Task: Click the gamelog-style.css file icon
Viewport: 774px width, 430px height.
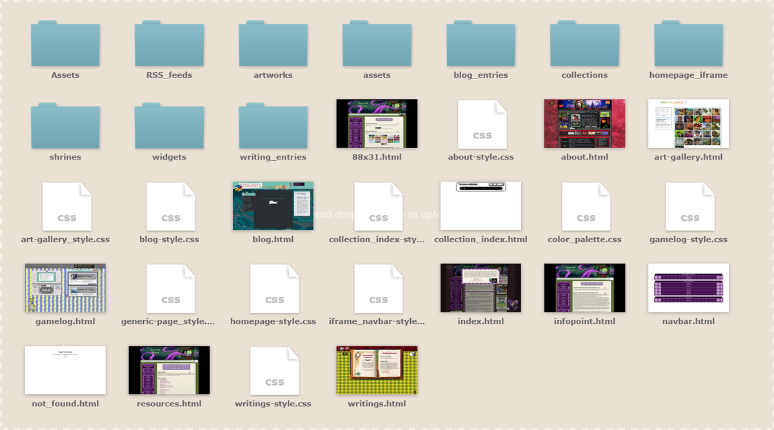Action: coord(689,206)
